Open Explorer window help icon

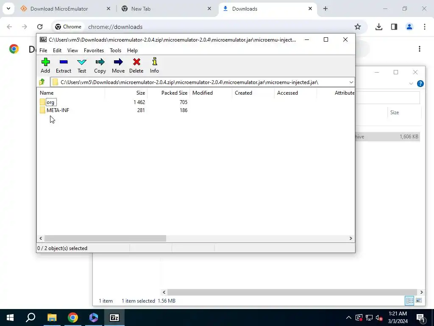420,84
